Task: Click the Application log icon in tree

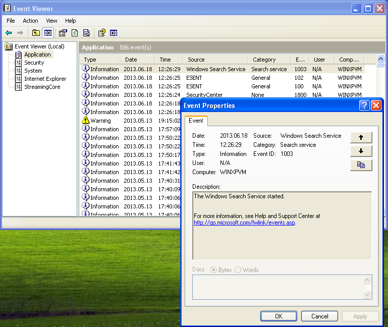Action: click(x=18, y=54)
